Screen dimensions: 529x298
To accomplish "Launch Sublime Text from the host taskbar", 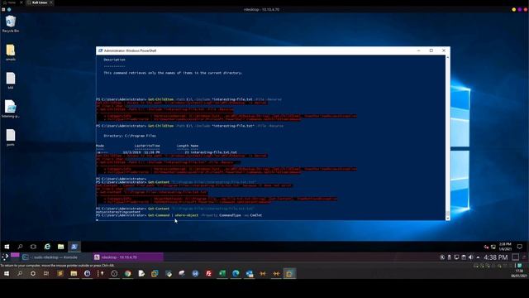I will [x=60, y=274].
